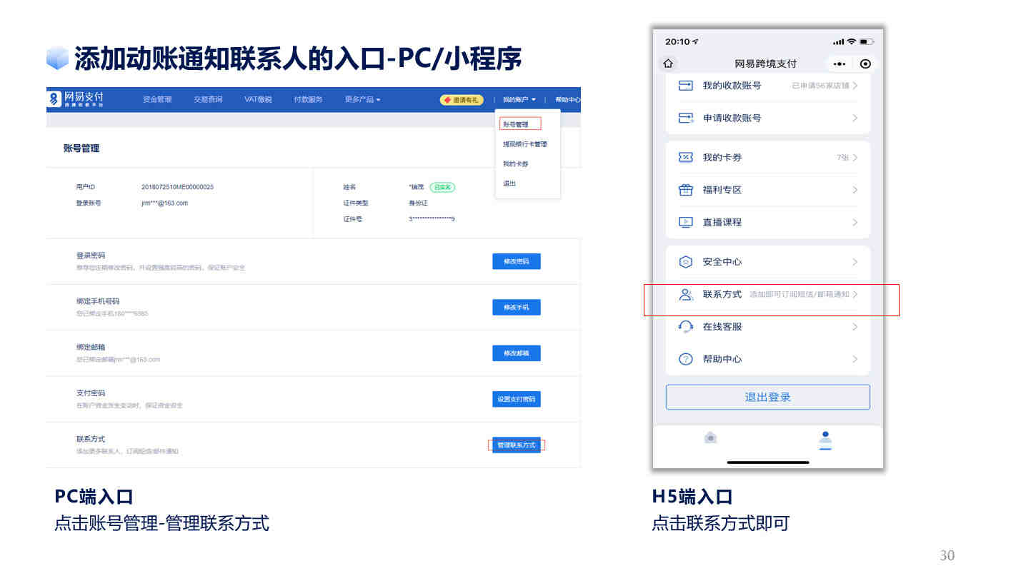This screenshot has width=1021, height=576.
Task: Open the 资金管理 nav item
Action: [157, 99]
